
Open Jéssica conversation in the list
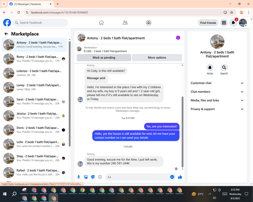[x=34, y=116]
